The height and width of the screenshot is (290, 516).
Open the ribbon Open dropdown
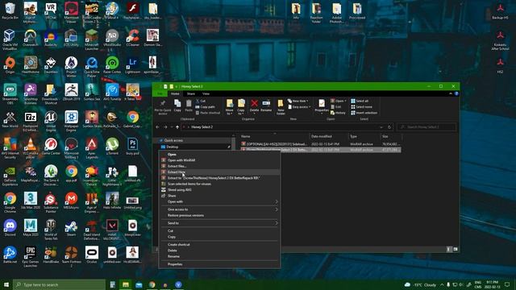point(339,101)
